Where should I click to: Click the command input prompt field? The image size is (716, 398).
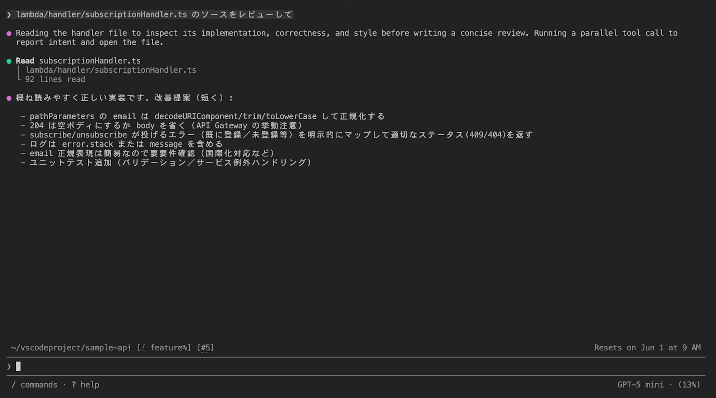pos(356,366)
